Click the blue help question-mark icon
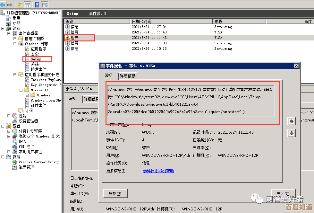This screenshot has height=213, width=314. [x=37, y=4]
